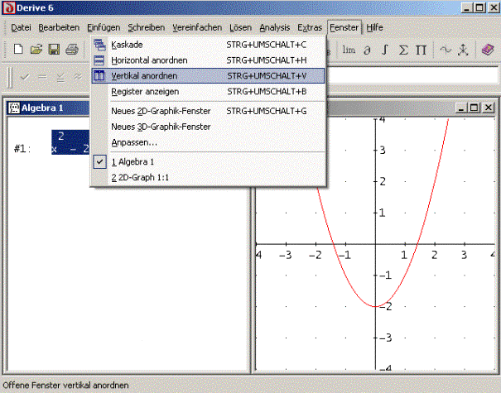Viewport: 501px width, 393px height.
Task: Click the equals simplify icon
Action: tap(42, 77)
